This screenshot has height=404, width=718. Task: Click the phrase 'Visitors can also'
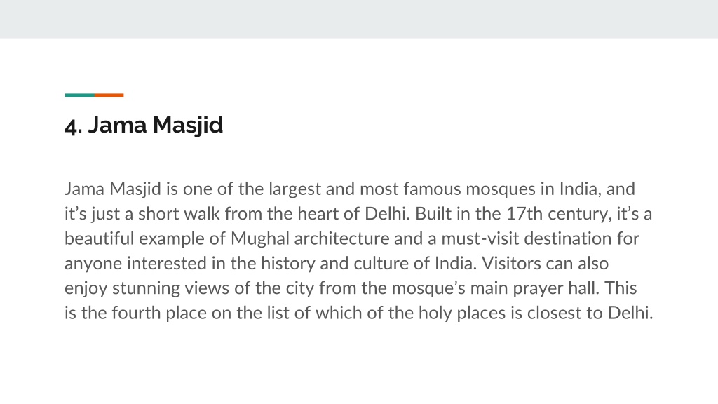pyautogui.click(x=545, y=264)
